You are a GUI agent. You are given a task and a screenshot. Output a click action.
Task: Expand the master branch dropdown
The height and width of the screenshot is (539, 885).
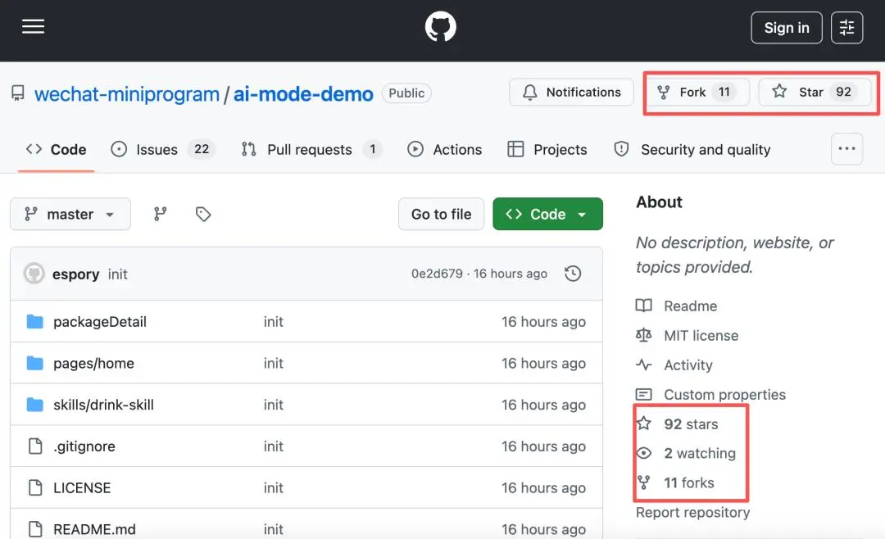point(70,214)
